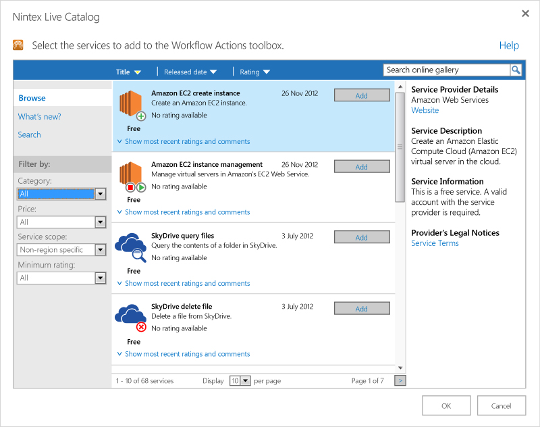The image size is (540, 427).
Task: Open the Service Terms link
Action: click(435, 243)
